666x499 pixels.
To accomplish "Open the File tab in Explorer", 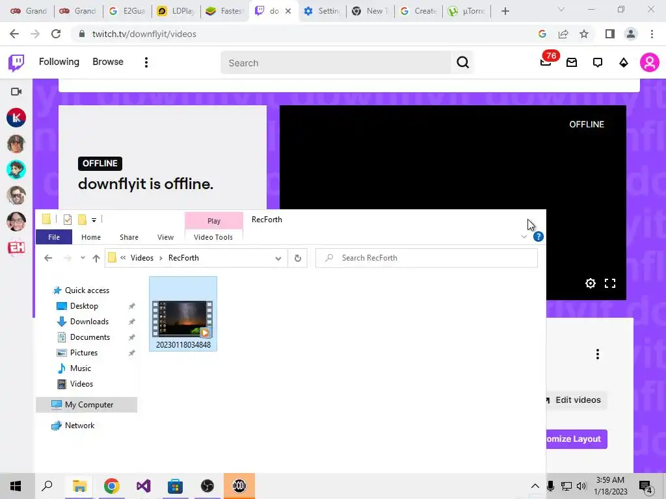I will pos(54,237).
